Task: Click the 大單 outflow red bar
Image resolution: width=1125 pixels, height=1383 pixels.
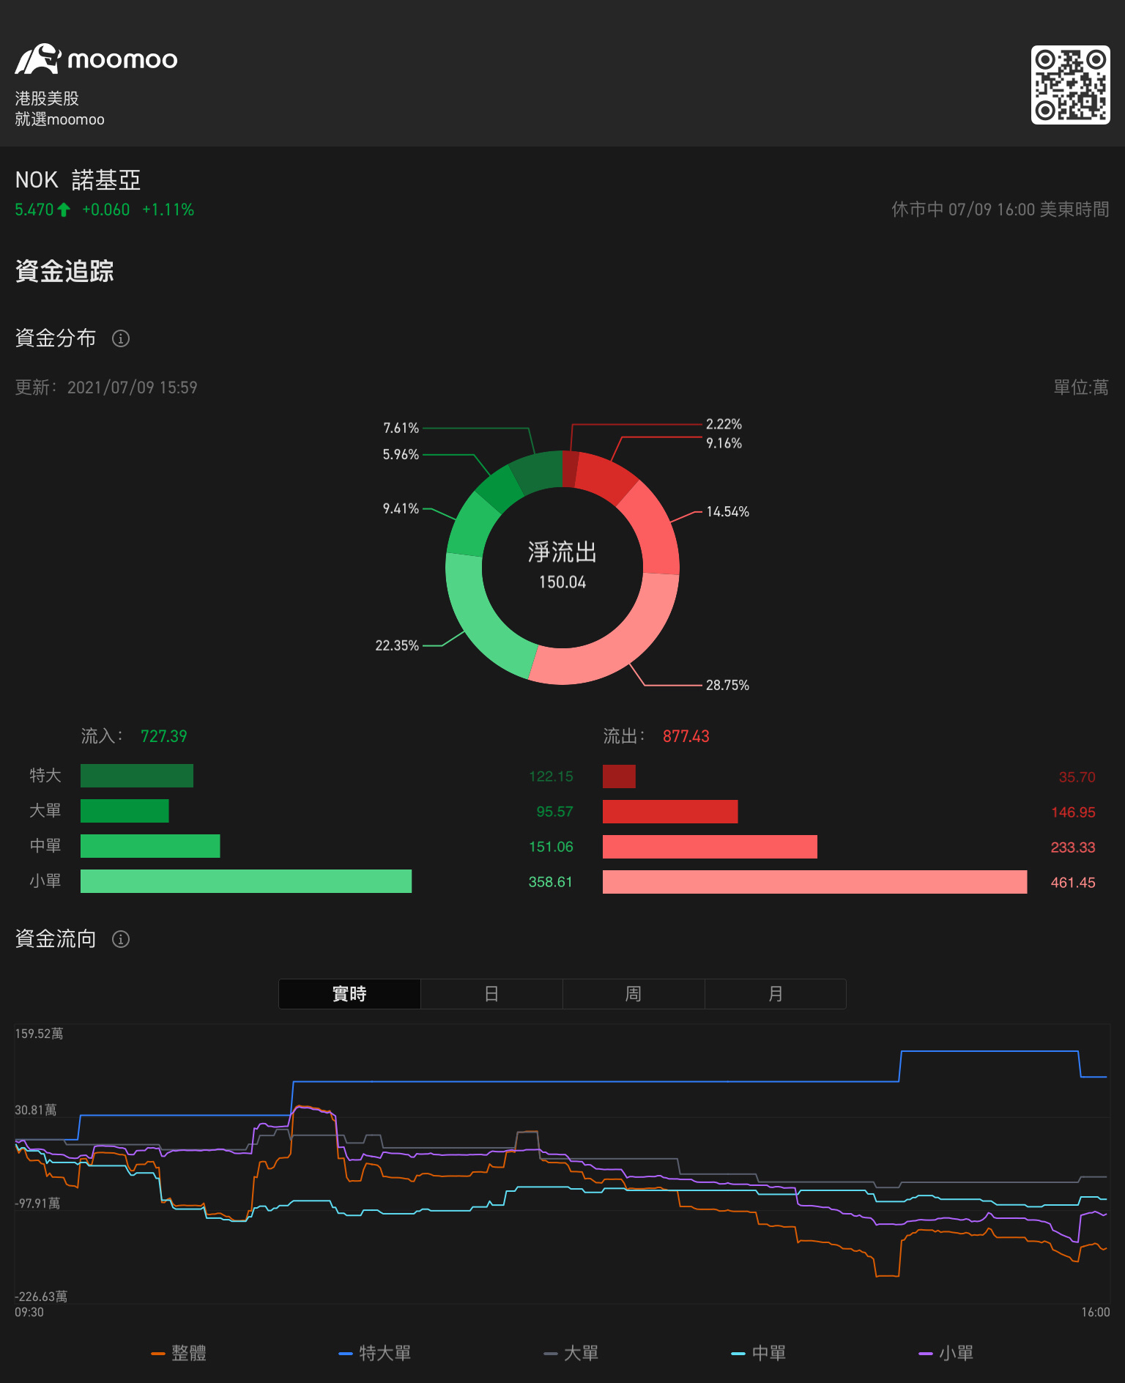Action: [x=670, y=812]
